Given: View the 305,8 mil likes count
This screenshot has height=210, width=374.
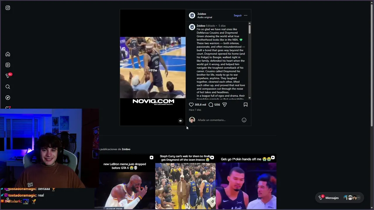Looking at the screenshot, I should (x=200, y=104).
